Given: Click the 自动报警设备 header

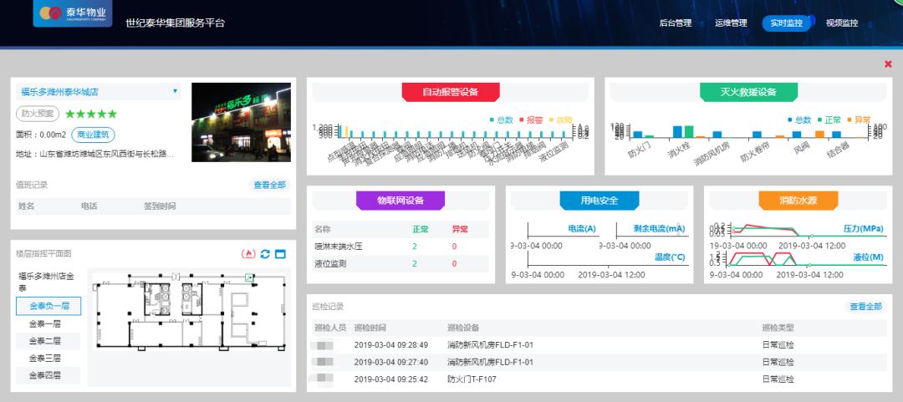Looking at the screenshot, I should [x=451, y=92].
